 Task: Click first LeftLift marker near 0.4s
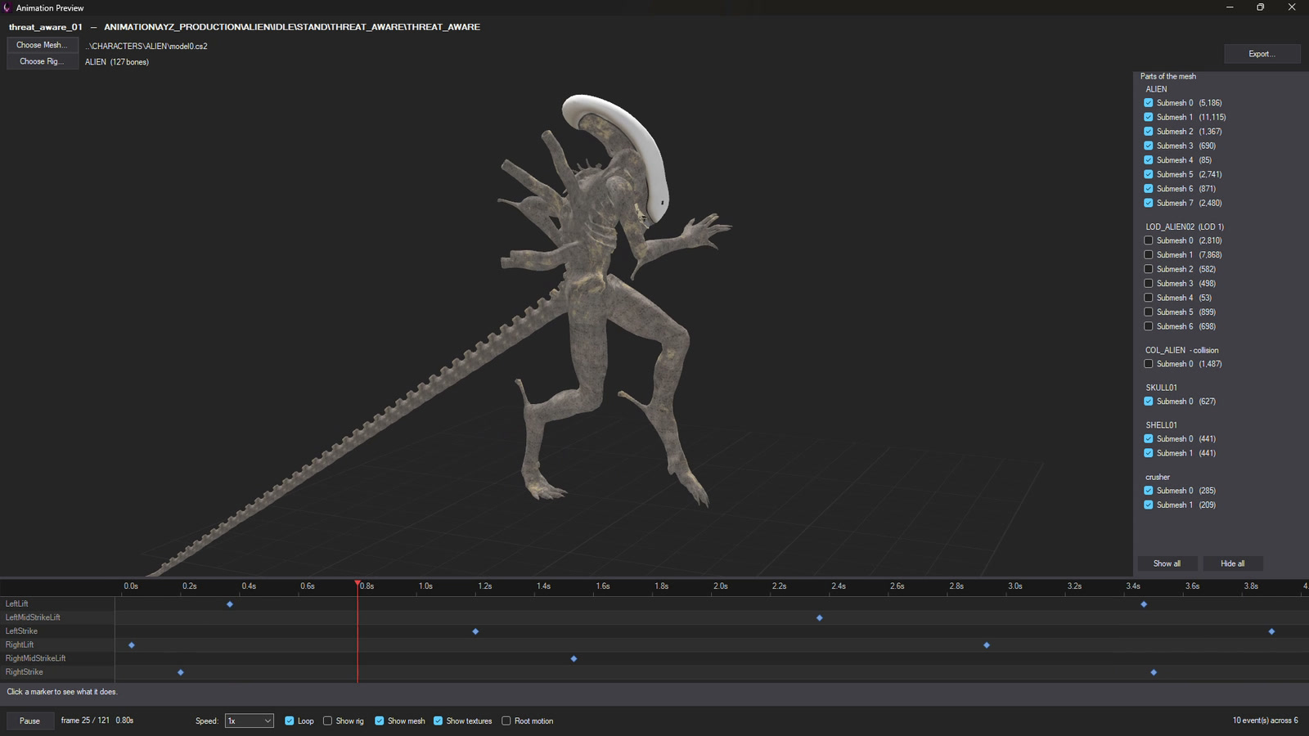(x=230, y=604)
